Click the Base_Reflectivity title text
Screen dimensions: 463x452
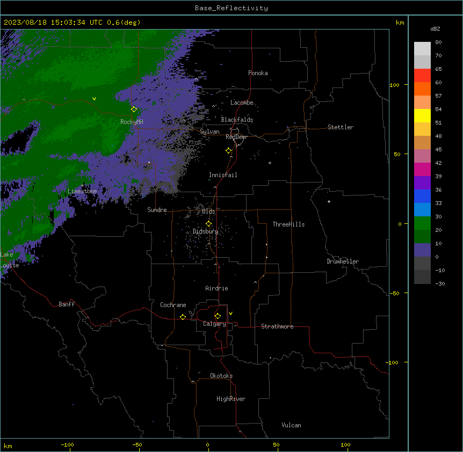click(x=231, y=8)
